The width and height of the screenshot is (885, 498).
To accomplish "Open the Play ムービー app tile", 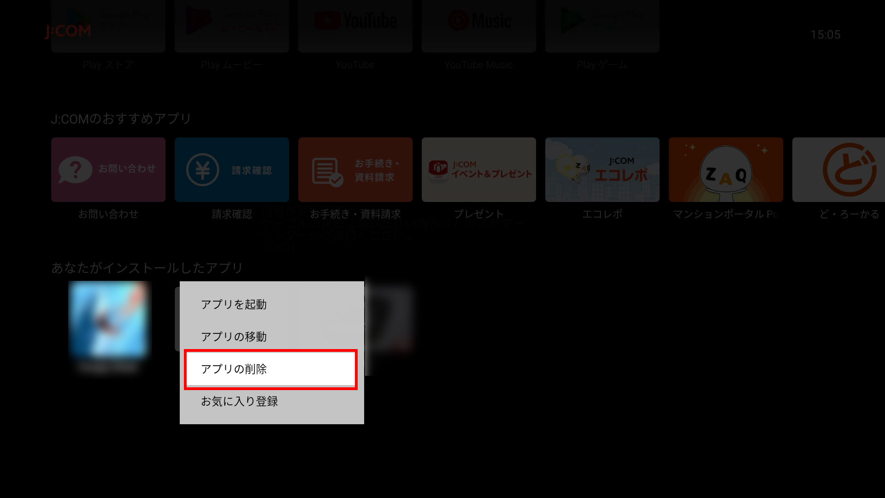I will coord(232,26).
